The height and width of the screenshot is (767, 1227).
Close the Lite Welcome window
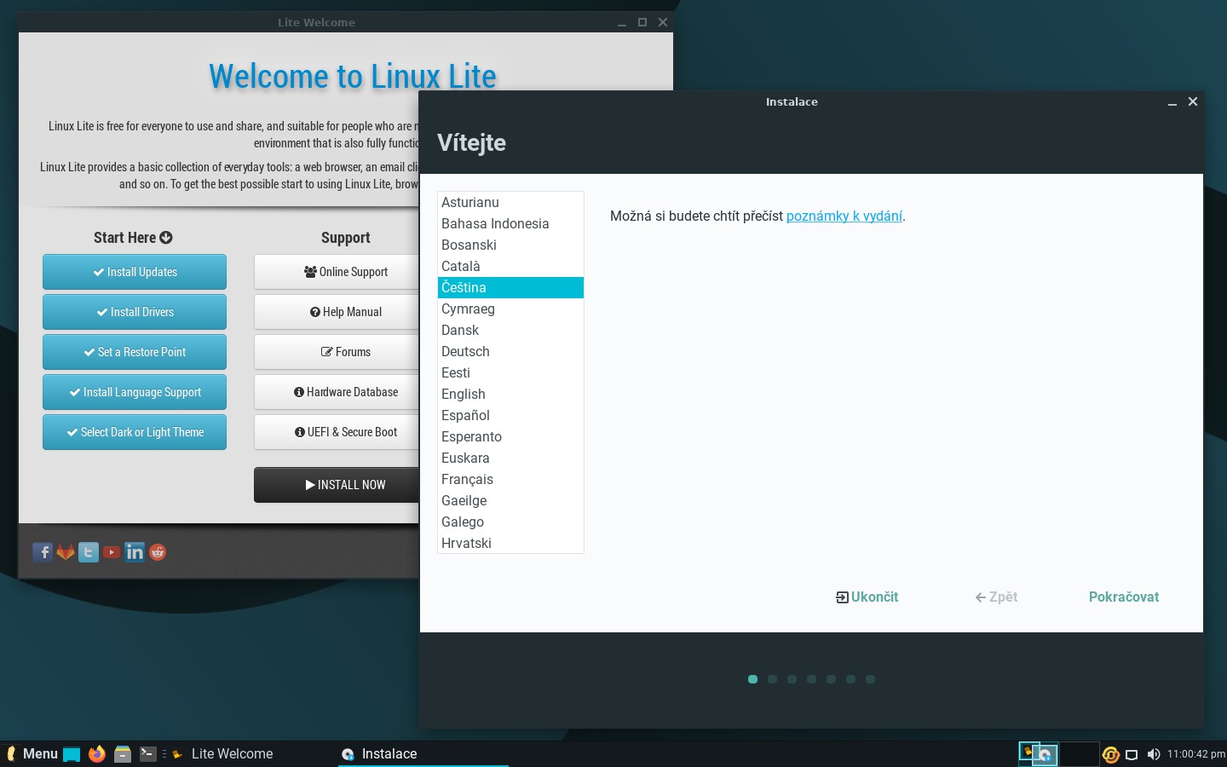pos(663,22)
